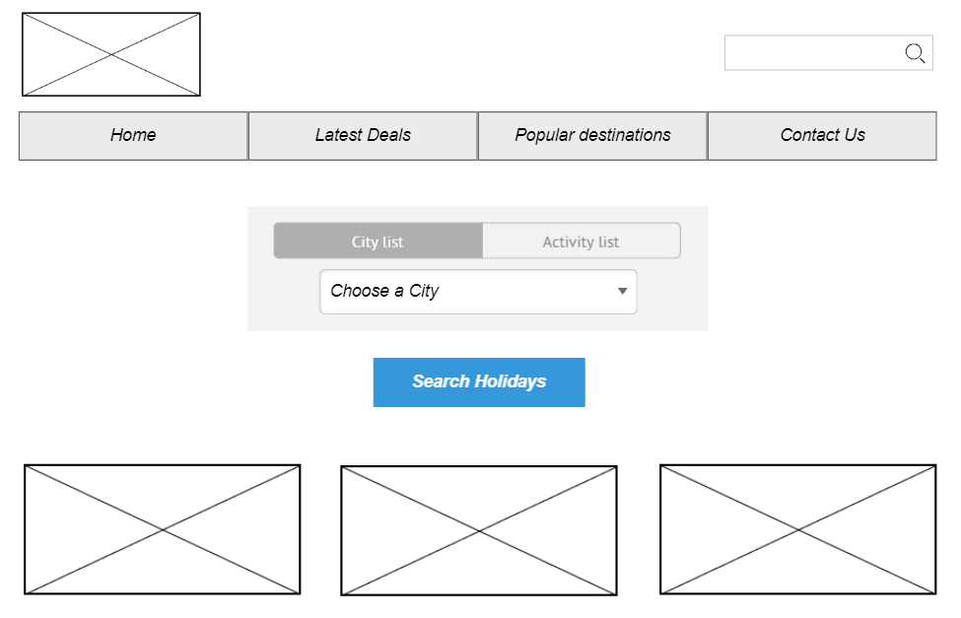Click the 'Search Holidays' button label
The height and width of the screenshot is (618, 961).
coord(479,382)
